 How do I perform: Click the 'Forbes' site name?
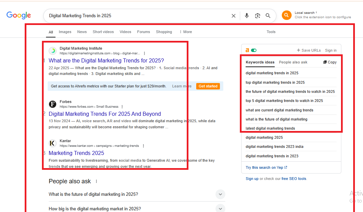click(66, 102)
